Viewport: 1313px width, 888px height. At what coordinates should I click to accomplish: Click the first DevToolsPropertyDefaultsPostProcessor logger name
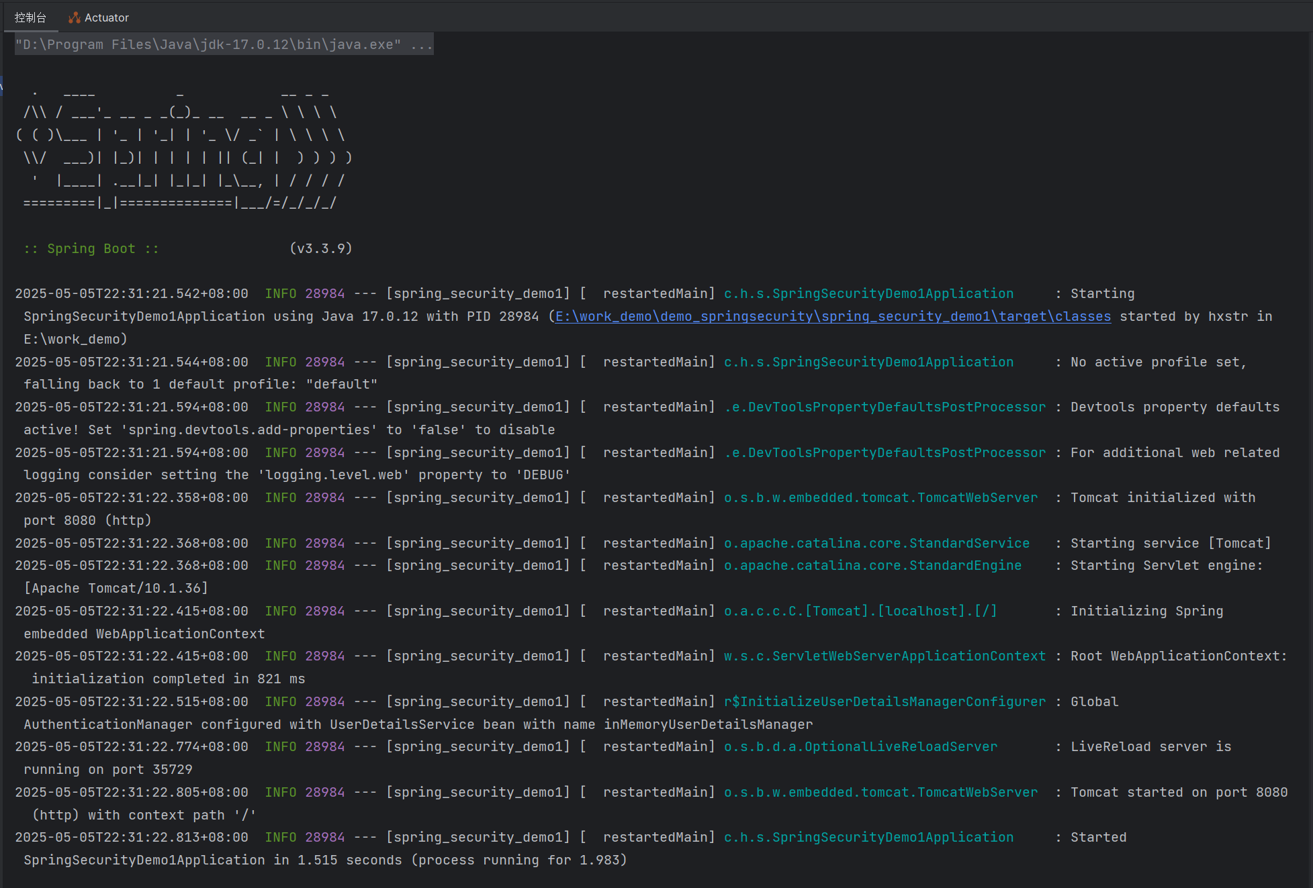885,407
